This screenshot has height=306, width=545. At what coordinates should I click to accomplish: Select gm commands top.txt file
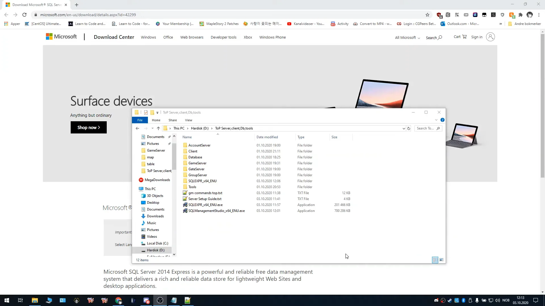click(x=205, y=193)
